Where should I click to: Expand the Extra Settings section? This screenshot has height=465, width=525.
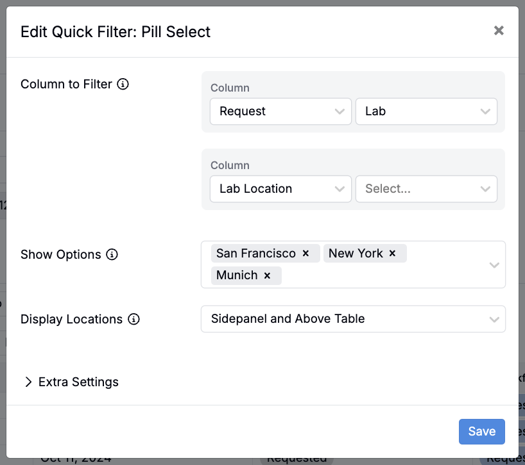coord(28,382)
